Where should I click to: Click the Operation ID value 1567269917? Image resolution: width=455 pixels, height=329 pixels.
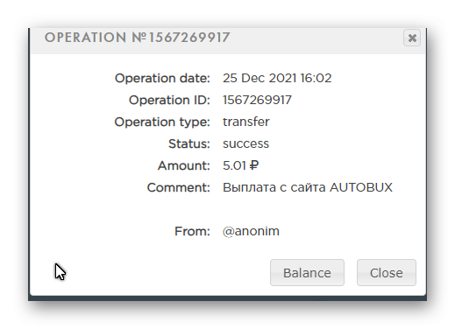click(x=257, y=100)
